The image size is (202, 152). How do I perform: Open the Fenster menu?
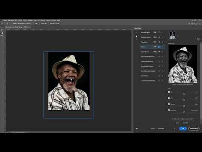point(54,20)
